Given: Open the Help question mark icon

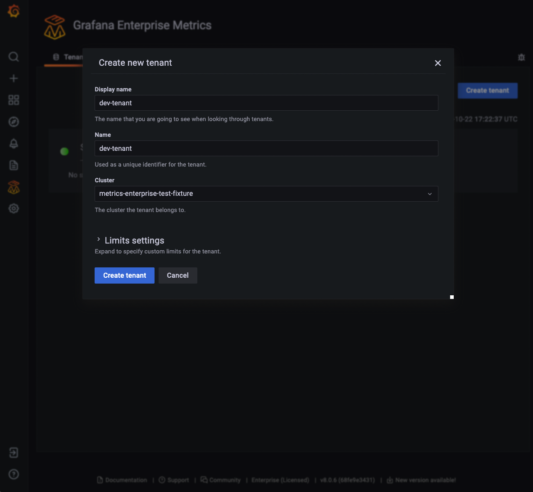Looking at the screenshot, I should [x=14, y=474].
